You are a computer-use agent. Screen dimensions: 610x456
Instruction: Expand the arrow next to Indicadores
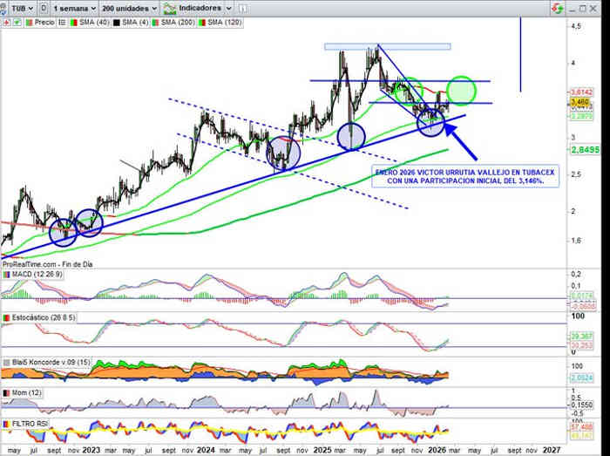(x=227, y=7)
